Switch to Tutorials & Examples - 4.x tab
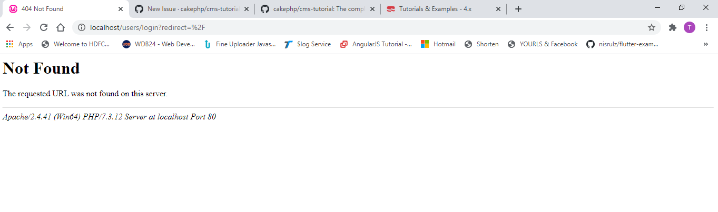The width and height of the screenshot is (718, 212). point(444,9)
